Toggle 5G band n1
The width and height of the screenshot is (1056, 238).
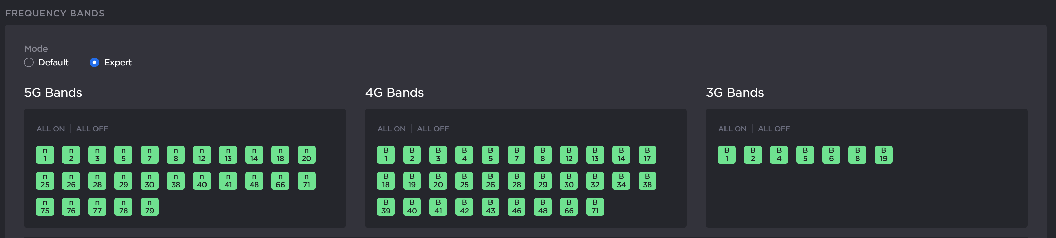coord(45,155)
